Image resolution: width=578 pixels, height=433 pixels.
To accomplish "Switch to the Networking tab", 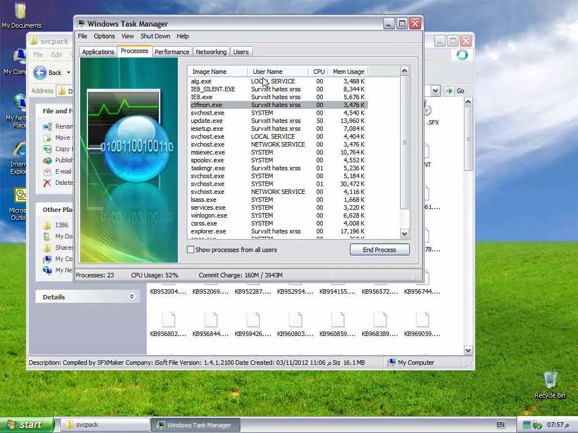I will pos(211,52).
